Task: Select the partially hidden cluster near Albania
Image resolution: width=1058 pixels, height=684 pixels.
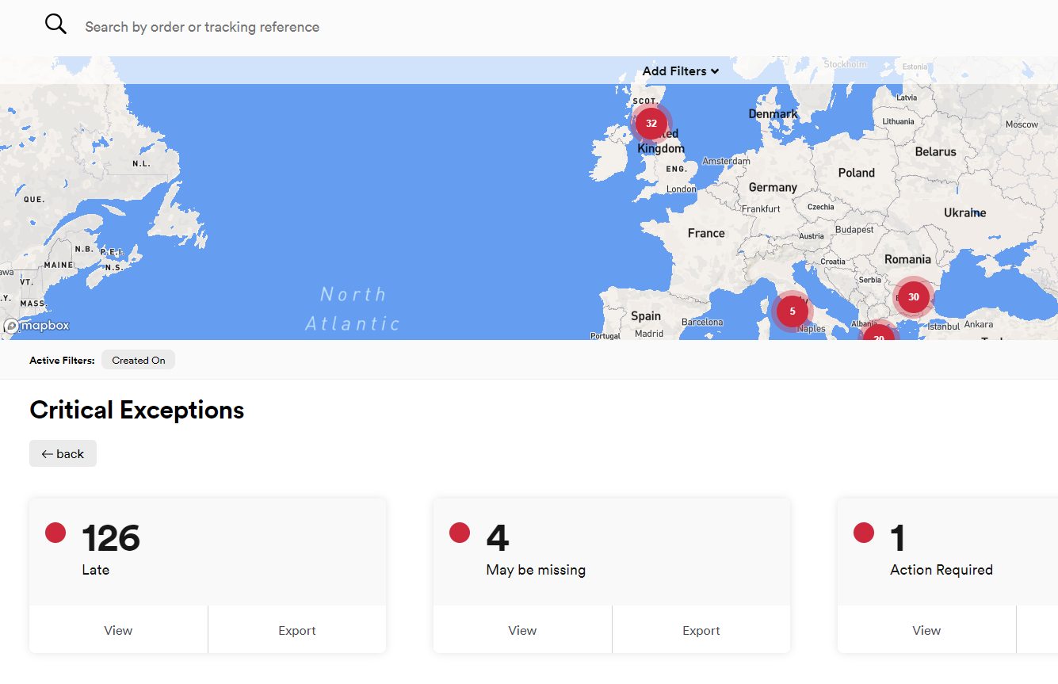Action: 878,334
